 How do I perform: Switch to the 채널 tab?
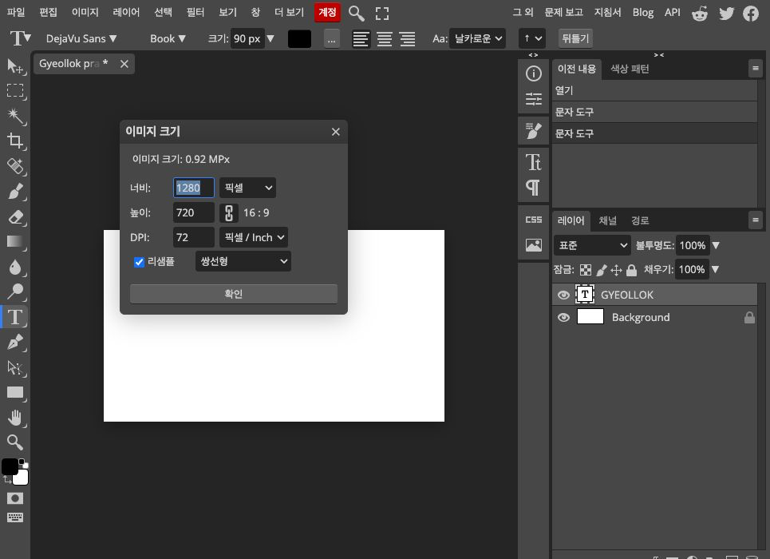point(607,220)
